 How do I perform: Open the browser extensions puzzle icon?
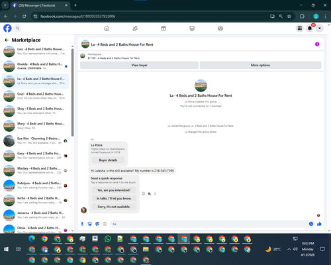(x=302, y=17)
